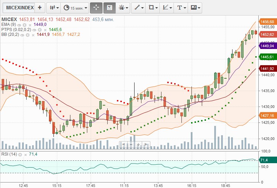Click the add instrument plus button
Image resolution: width=277 pixels, height=188 pixels.
point(40,7)
